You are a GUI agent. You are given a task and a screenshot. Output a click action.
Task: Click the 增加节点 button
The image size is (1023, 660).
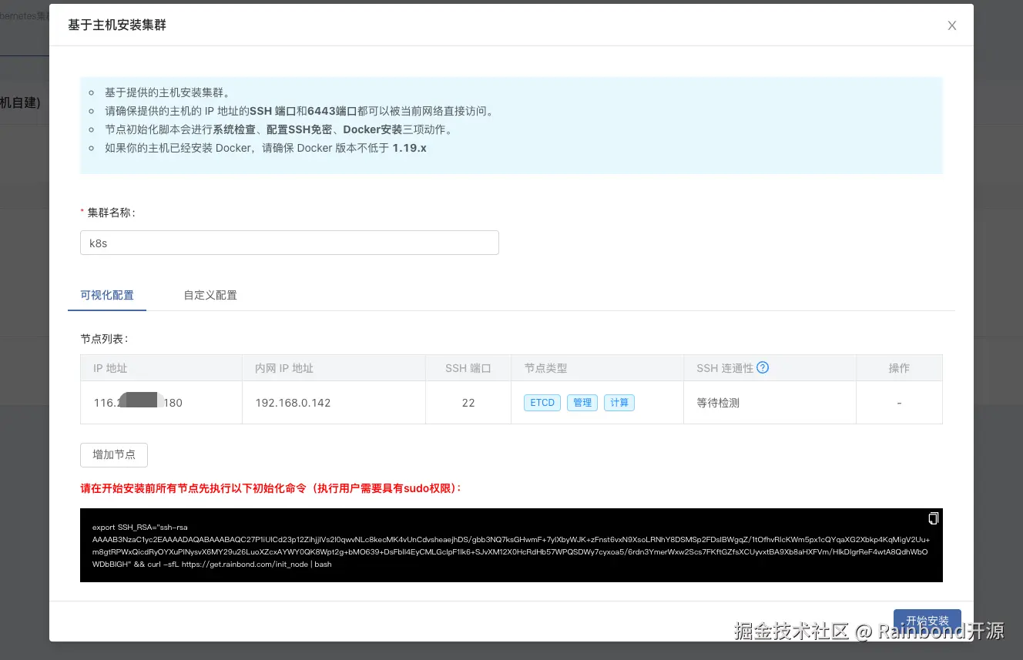coord(114,454)
